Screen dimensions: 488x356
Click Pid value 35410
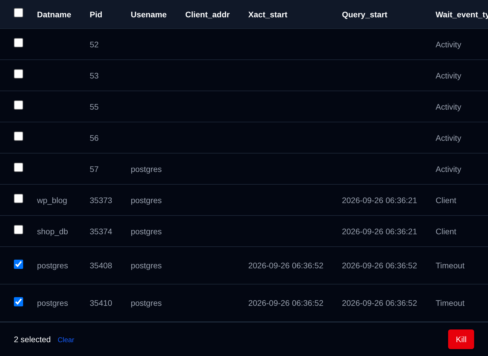point(101,303)
